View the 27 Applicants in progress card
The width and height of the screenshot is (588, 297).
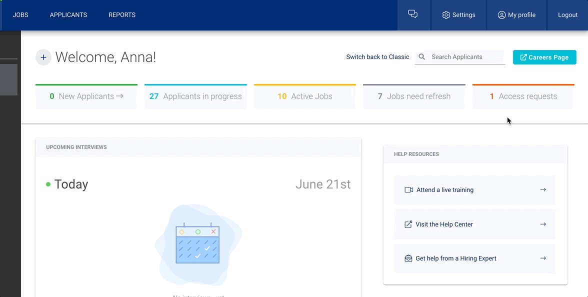pyautogui.click(x=195, y=96)
